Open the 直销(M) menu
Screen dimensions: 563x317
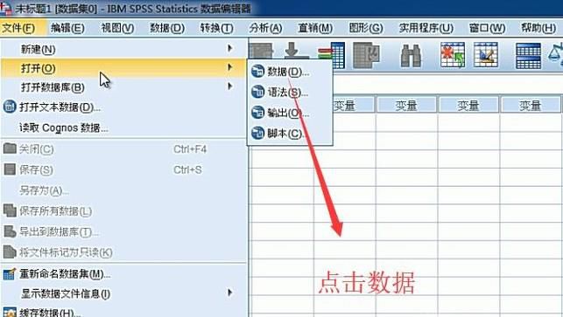pyautogui.click(x=315, y=28)
